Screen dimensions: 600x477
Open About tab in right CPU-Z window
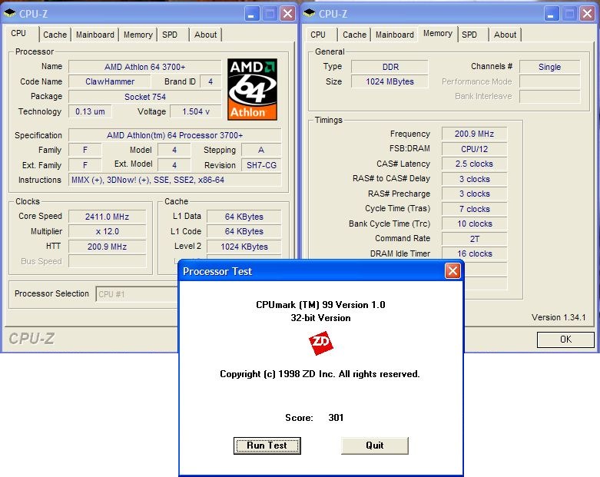coord(505,35)
